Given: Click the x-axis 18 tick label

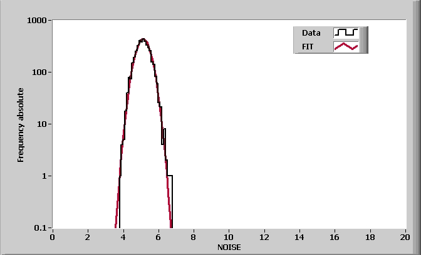Looking at the screenshot, I should (370, 236).
